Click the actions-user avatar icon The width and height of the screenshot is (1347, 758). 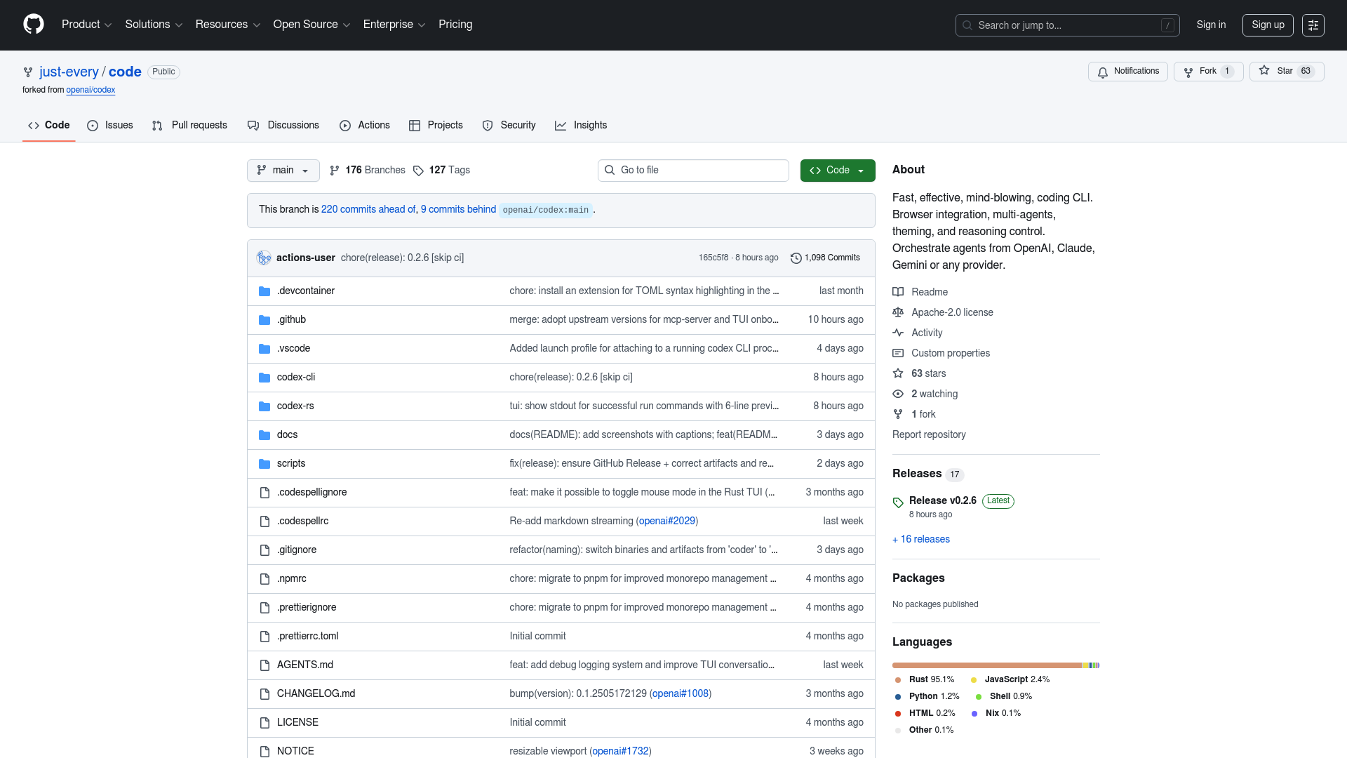264,258
